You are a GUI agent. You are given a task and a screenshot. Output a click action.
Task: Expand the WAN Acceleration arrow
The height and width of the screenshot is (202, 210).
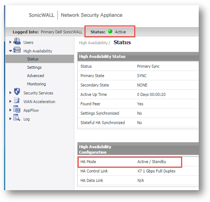pos(11,101)
